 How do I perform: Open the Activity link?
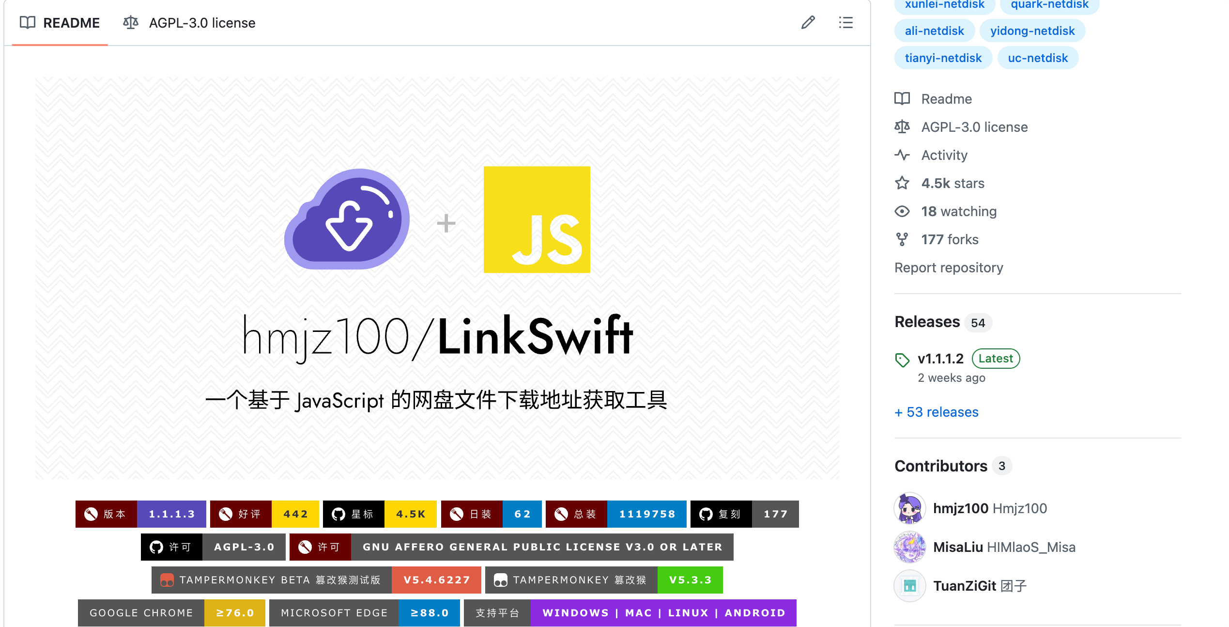tap(944, 155)
